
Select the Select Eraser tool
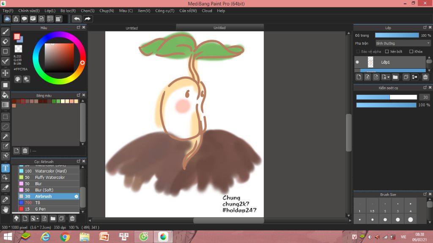5,156
